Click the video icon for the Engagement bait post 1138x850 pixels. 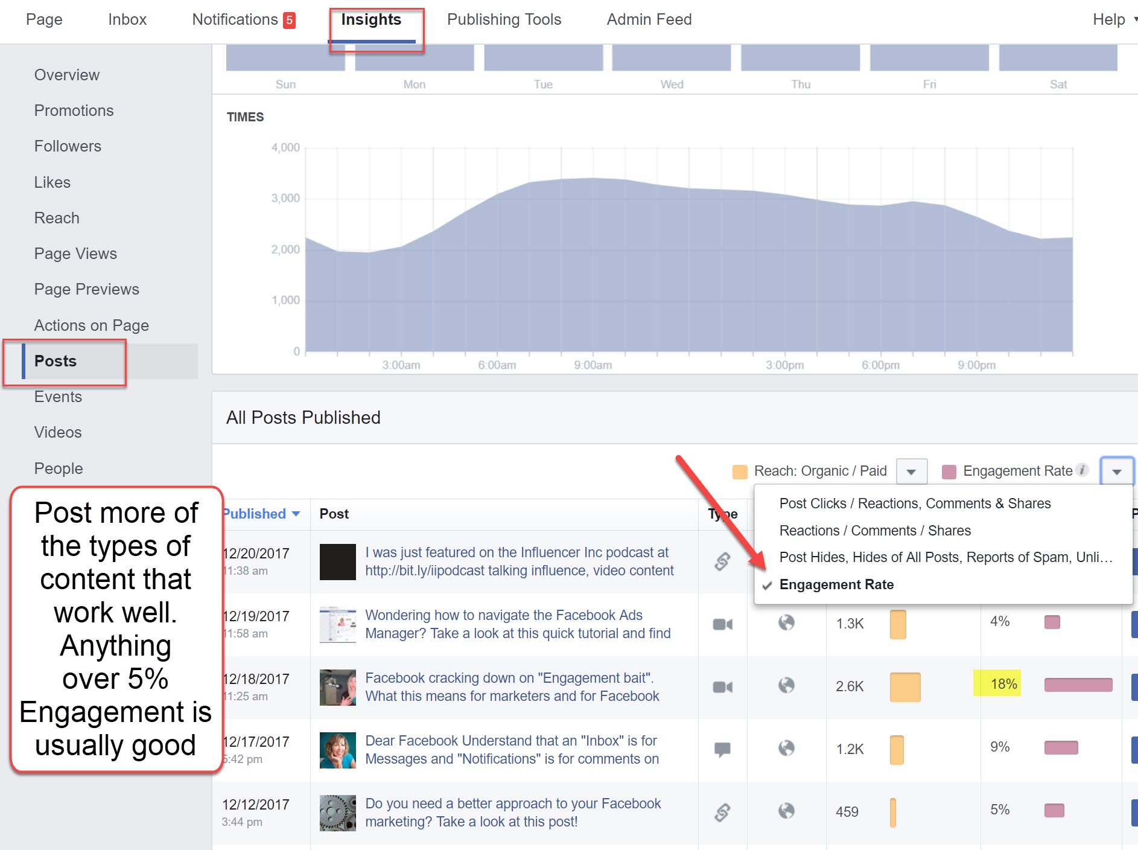coord(722,687)
